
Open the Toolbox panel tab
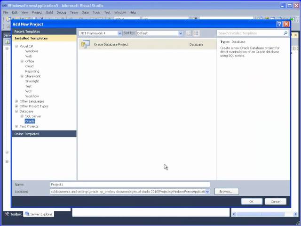click(13, 214)
